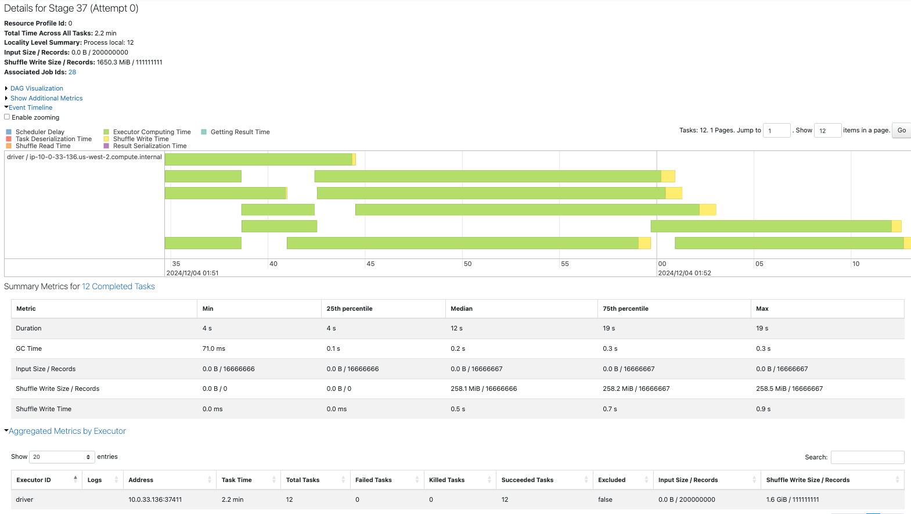The height and width of the screenshot is (514, 911).
Task: Sort executors by Input Size / Records
Action: click(x=707, y=480)
